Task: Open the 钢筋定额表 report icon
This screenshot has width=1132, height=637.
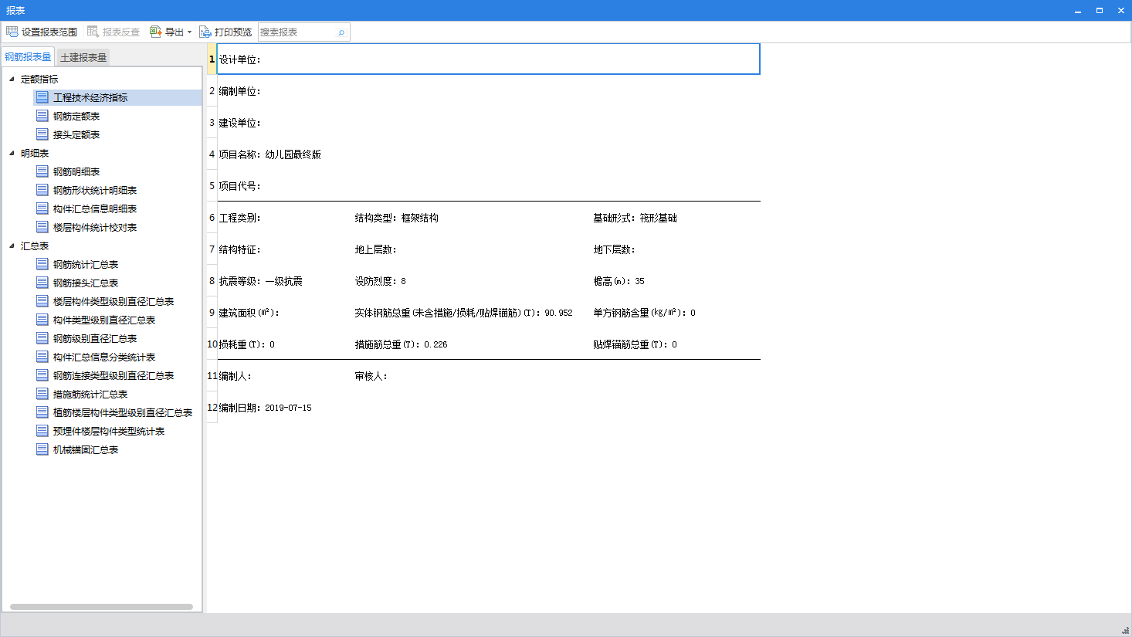Action: 42,116
